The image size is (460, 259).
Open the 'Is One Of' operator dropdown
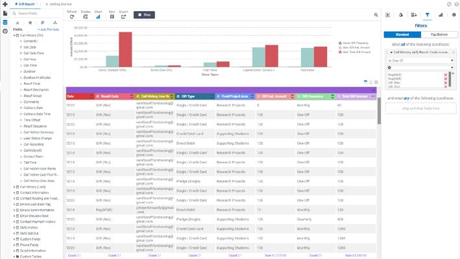(x=420, y=61)
